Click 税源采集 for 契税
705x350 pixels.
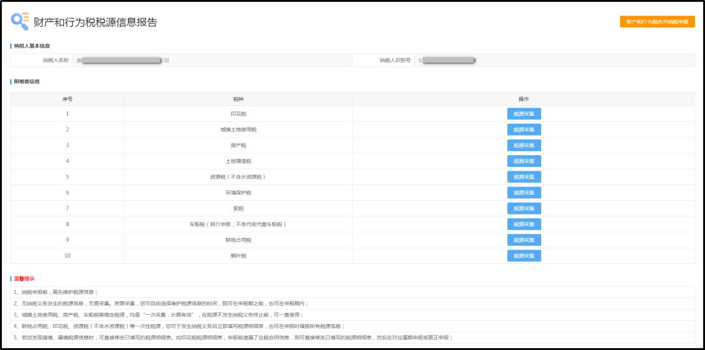pyautogui.click(x=524, y=209)
